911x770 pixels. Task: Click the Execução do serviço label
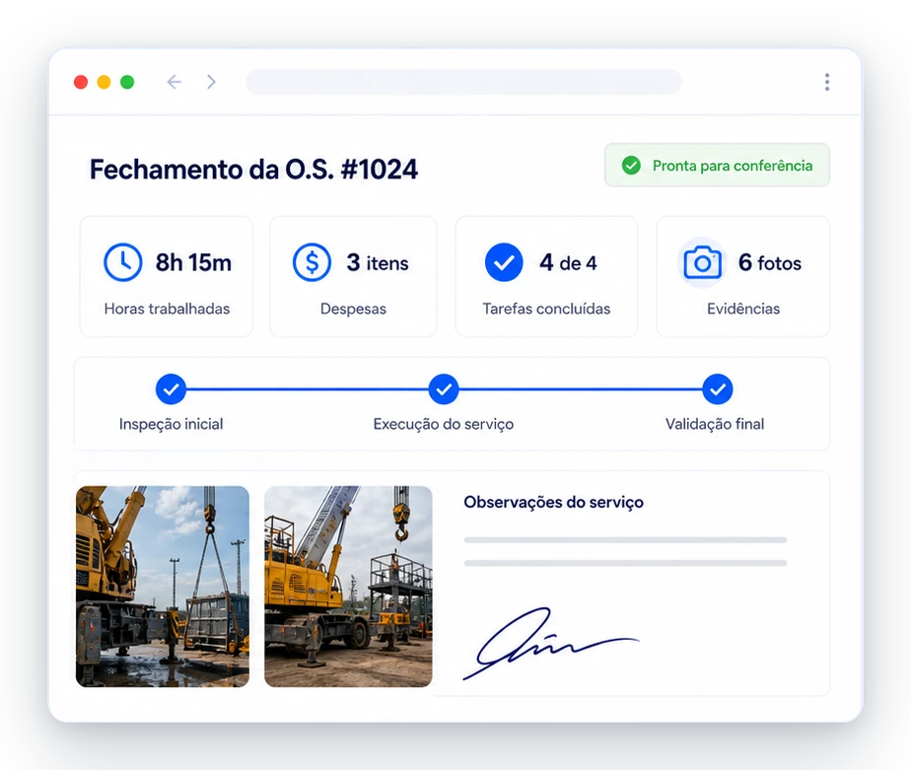(444, 424)
